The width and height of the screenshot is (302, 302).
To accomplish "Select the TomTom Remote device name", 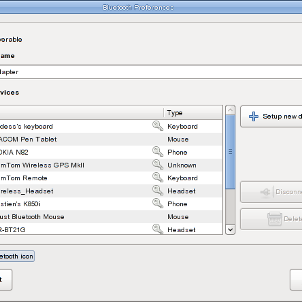I will [x=24, y=178].
